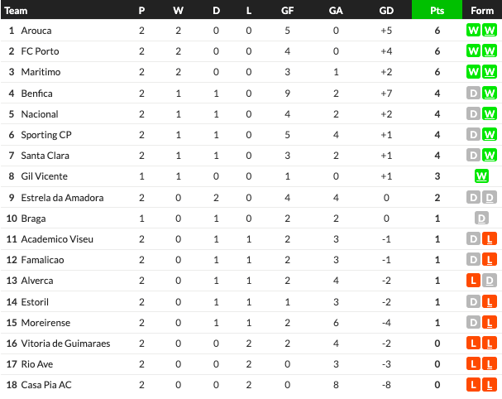Click Rio Ave's first loss badge
This screenshot has width=502, height=399.
point(473,363)
